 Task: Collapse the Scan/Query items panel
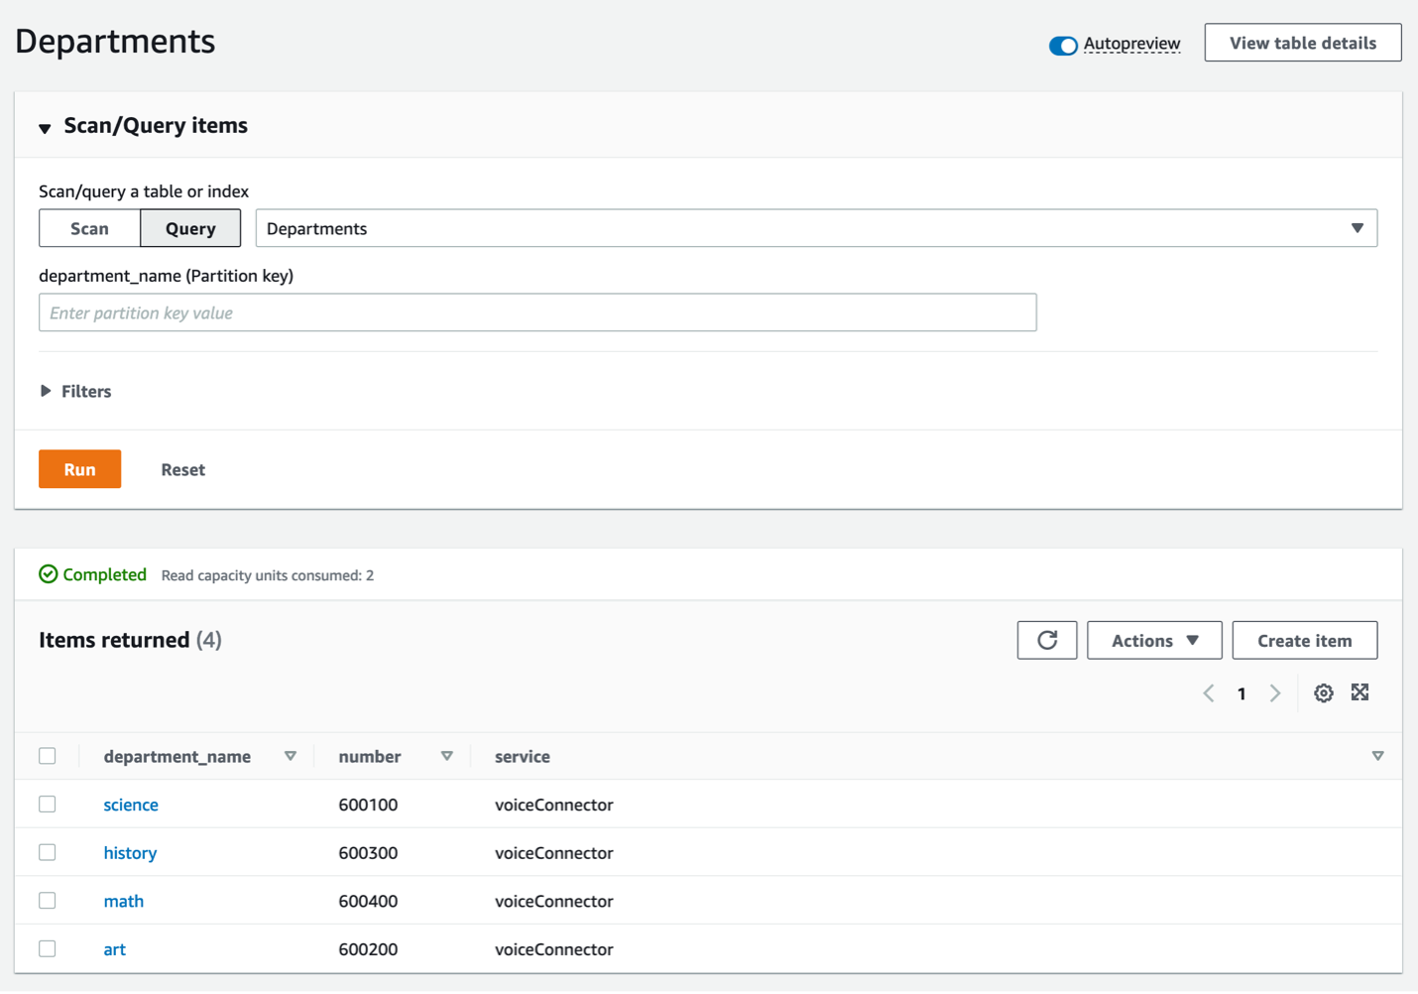click(45, 127)
